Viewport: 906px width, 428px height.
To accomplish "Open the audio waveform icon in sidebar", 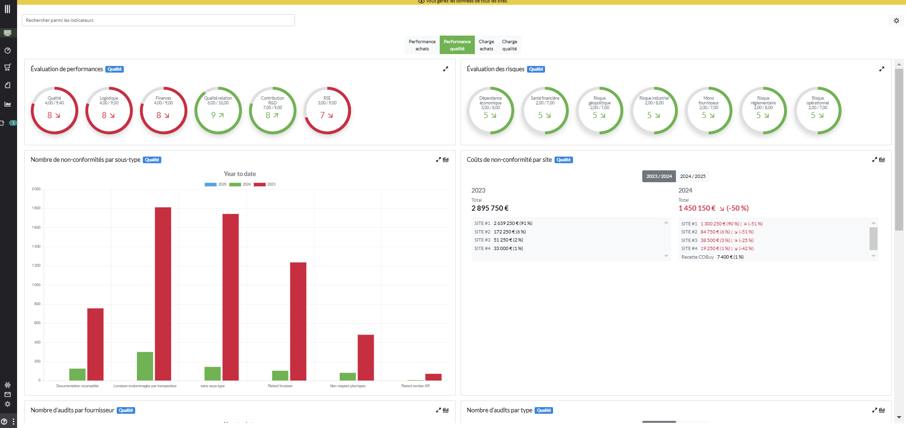I will (x=8, y=385).
